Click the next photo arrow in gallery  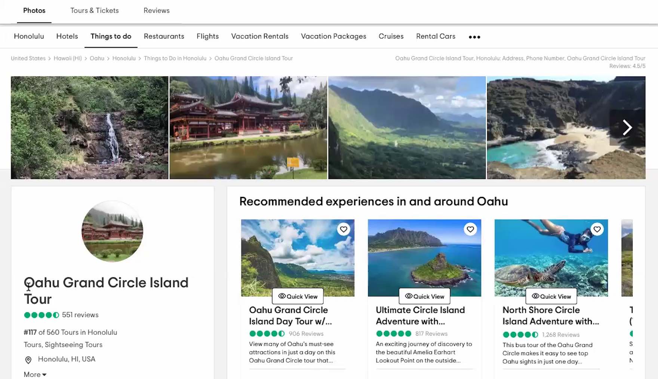627,127
